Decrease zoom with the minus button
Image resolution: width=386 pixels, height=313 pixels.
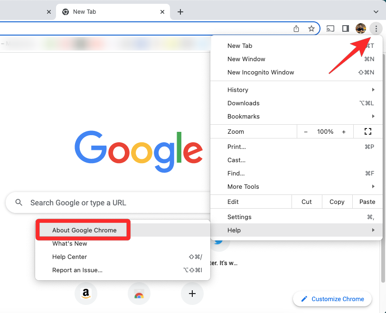click(x=306, y=131)
